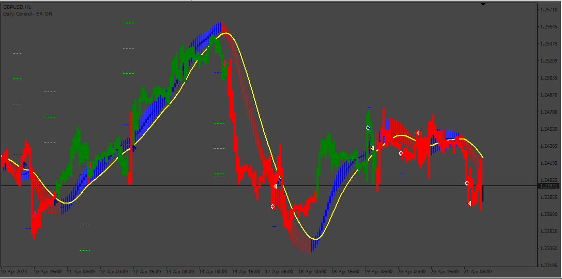Click the '21 Apr 08:00' time label
The width and height of the screenshot is (562, 279).
pos(479,272)
